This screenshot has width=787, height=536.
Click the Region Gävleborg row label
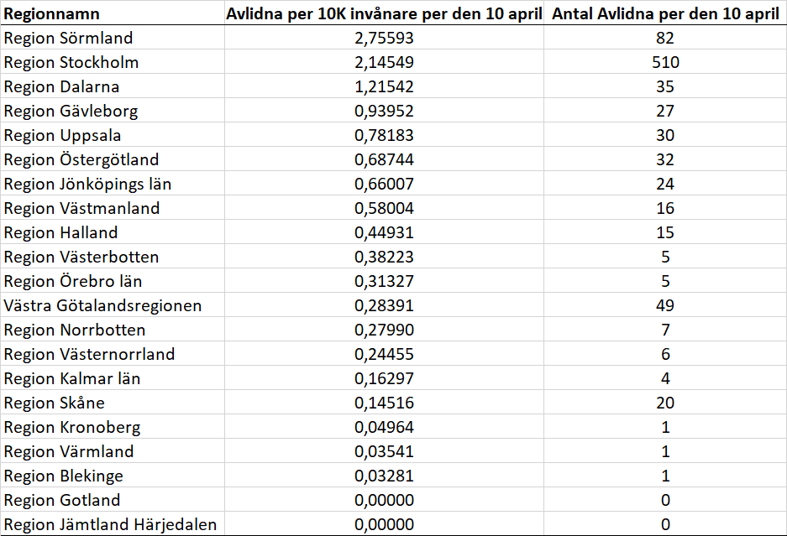(x=71, y=111)
